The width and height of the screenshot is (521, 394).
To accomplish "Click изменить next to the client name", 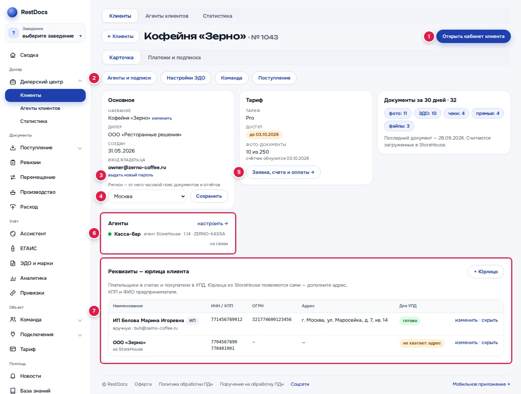I will [x=162, y=118].
